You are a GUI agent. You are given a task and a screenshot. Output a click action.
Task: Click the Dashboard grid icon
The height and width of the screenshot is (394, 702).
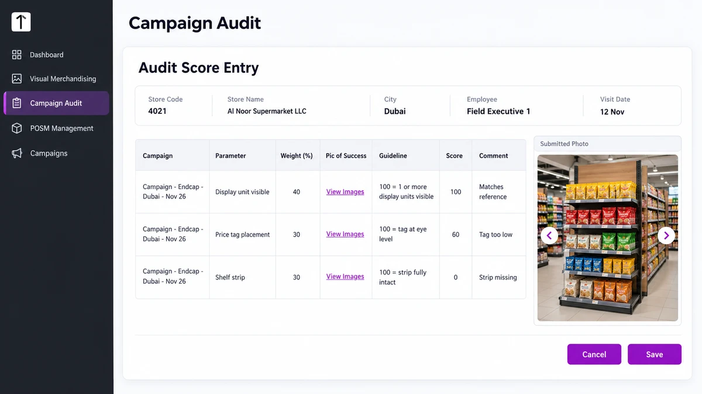point(17,54)
